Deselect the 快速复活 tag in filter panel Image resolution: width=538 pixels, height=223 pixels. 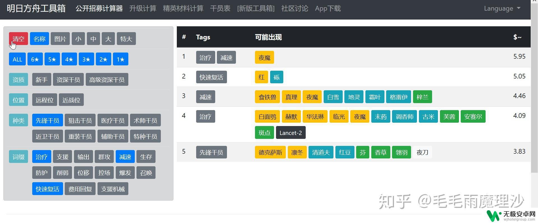point(48,189)
